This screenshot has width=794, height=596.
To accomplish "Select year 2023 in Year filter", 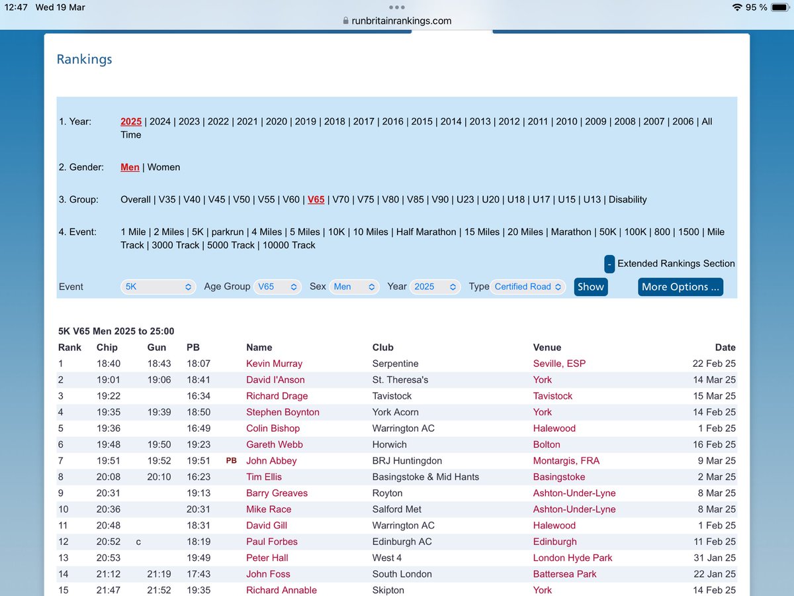I will 189,121.
